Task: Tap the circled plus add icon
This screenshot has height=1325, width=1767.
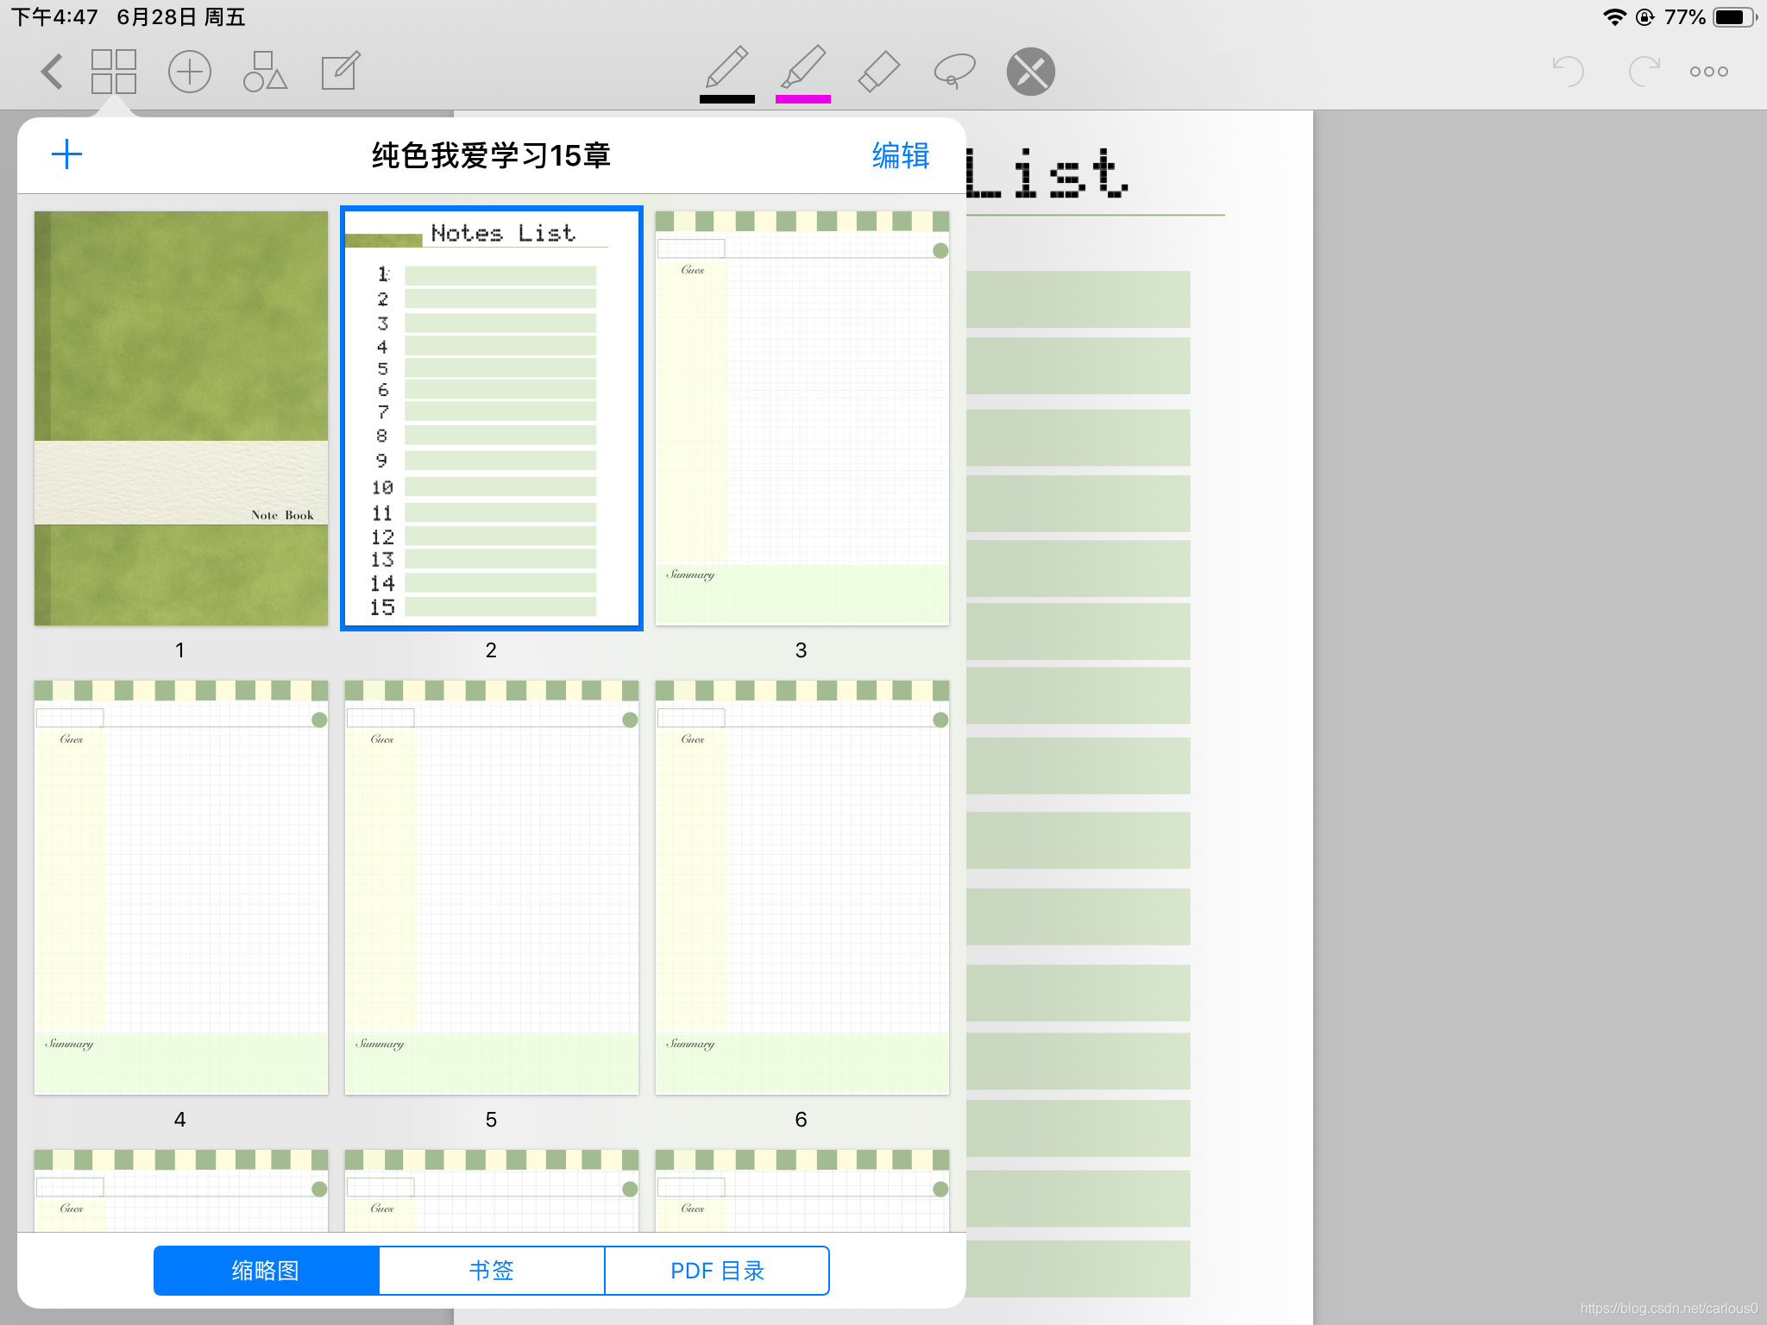Action: click(x=189, y=72)
